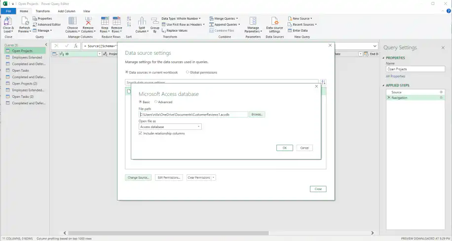Switch to the View tab

(x=86, y=11)
